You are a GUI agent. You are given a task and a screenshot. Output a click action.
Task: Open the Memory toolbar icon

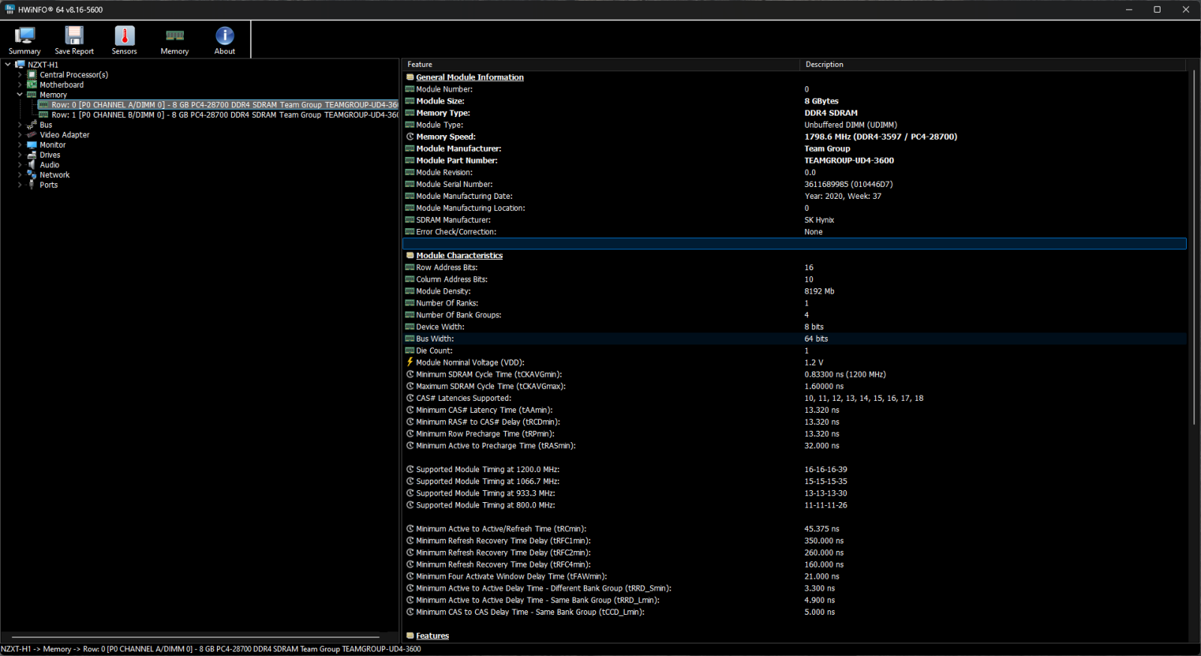pos(175,35)
